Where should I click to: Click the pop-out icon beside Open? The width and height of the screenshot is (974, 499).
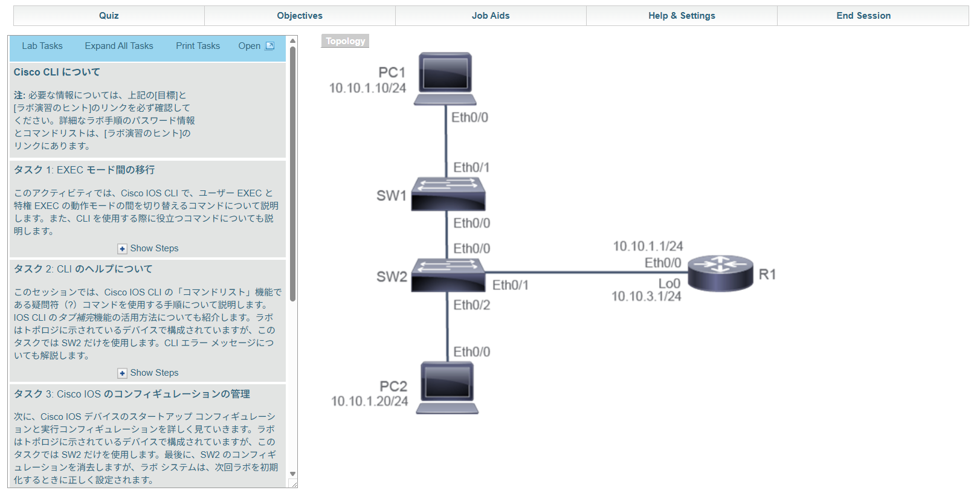[270, 46]
